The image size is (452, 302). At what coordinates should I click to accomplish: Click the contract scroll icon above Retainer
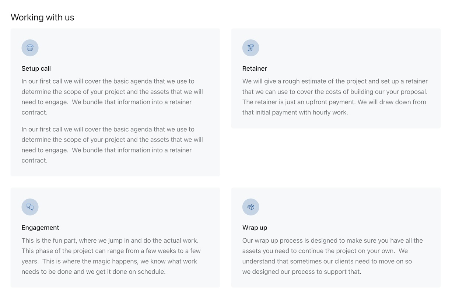coord(250,48)
